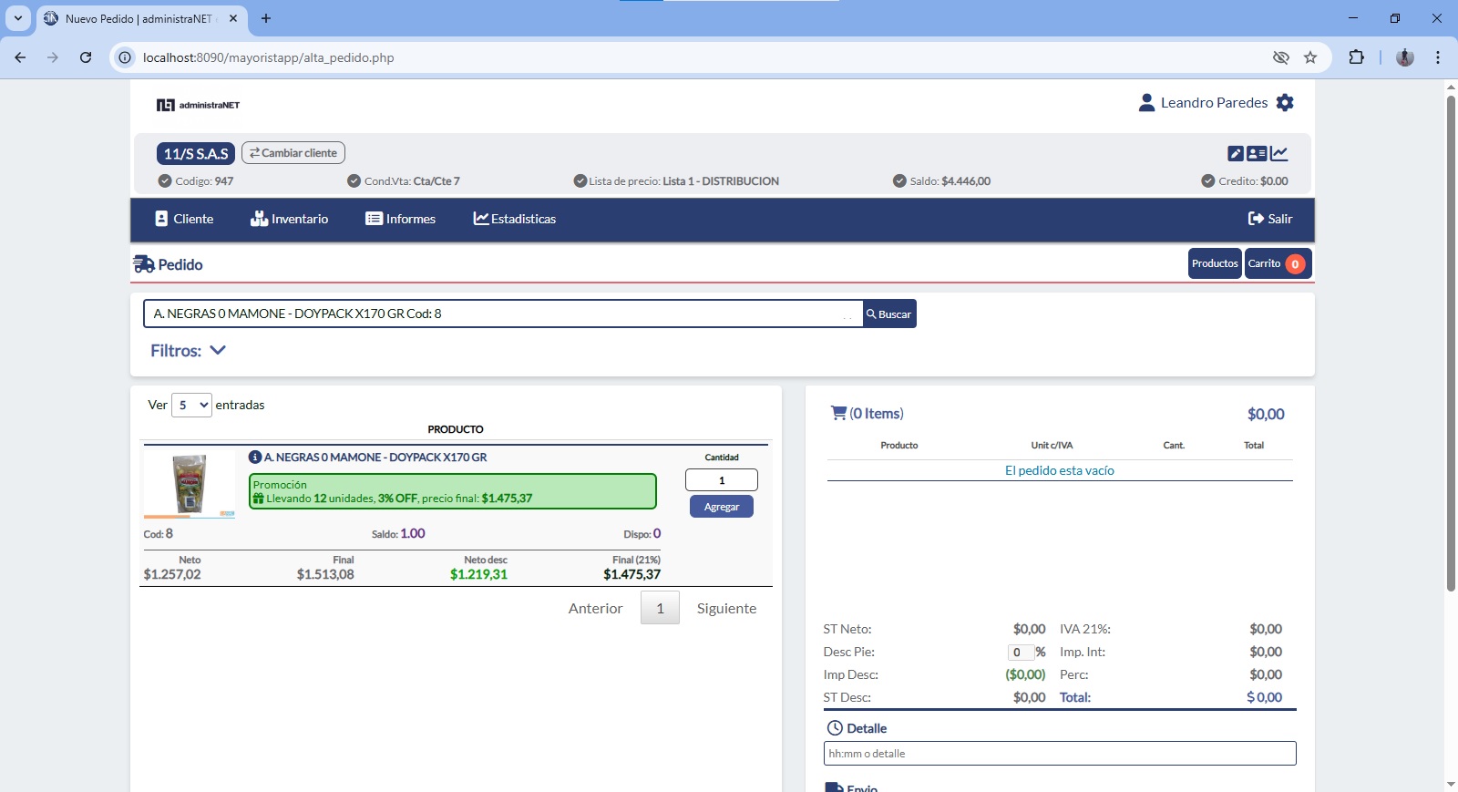Click the 'El pedido esta vacío' message

(1059, 470)
